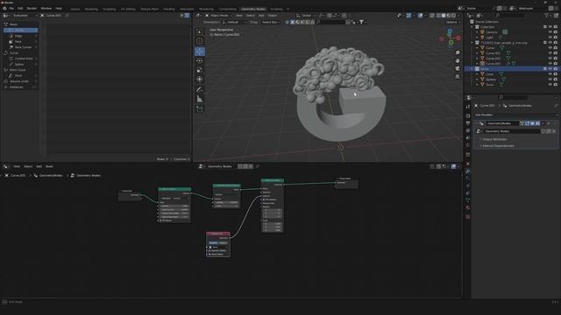The image size is (561, 315).
Task: Click Relative button on Collection Info node
Action: (224, 243)
